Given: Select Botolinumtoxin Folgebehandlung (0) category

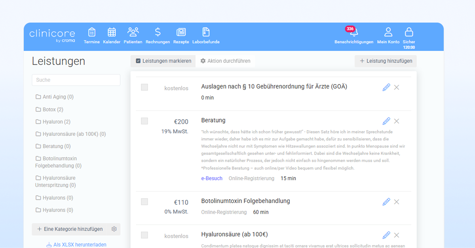Looking at the screenshot, I should coord(59,162).
